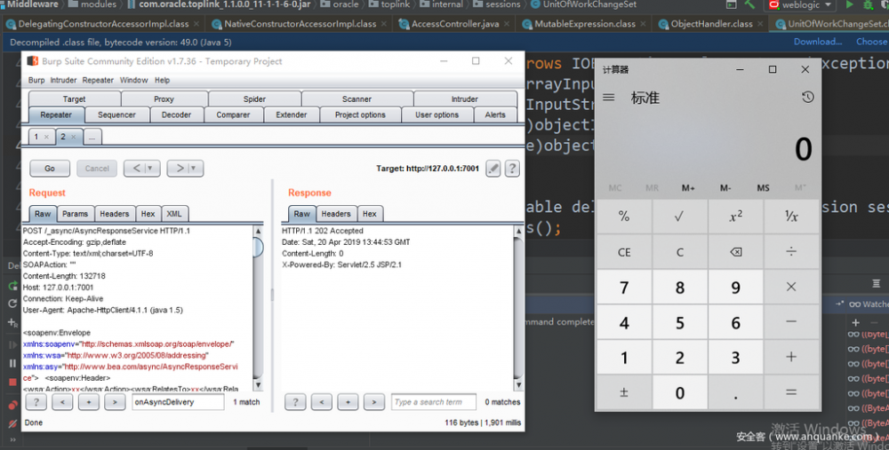Switch Response view to Hex tab

point(370,214)
